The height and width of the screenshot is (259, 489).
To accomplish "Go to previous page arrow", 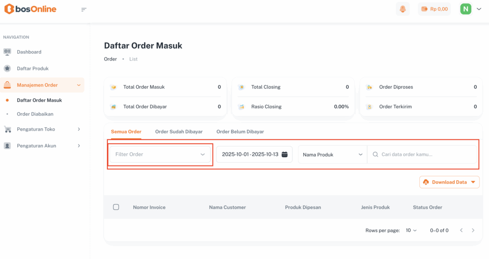I will tap(461, 230).
